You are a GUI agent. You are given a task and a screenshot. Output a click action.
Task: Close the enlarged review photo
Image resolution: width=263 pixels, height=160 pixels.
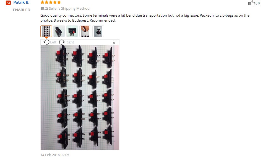click(x=114, y=43)
